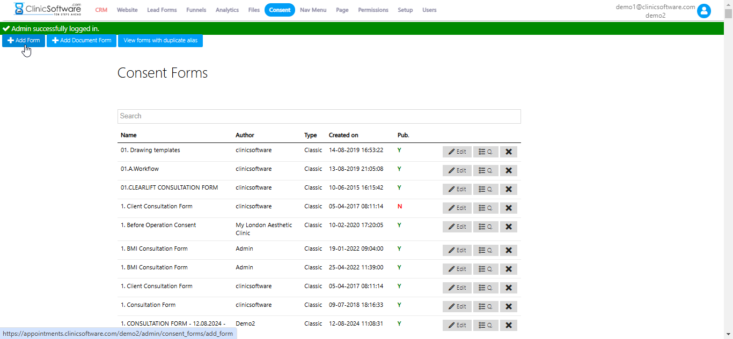Edit the BMI Consultation Form from 19-01-2022
The height and width of the screenshot is (339, 733).
pyautogui.click(x=457, y=251)
